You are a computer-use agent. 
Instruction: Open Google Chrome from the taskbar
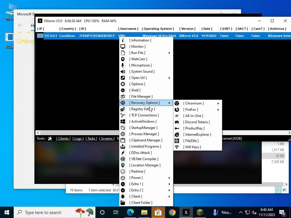(x=172, y=212)
